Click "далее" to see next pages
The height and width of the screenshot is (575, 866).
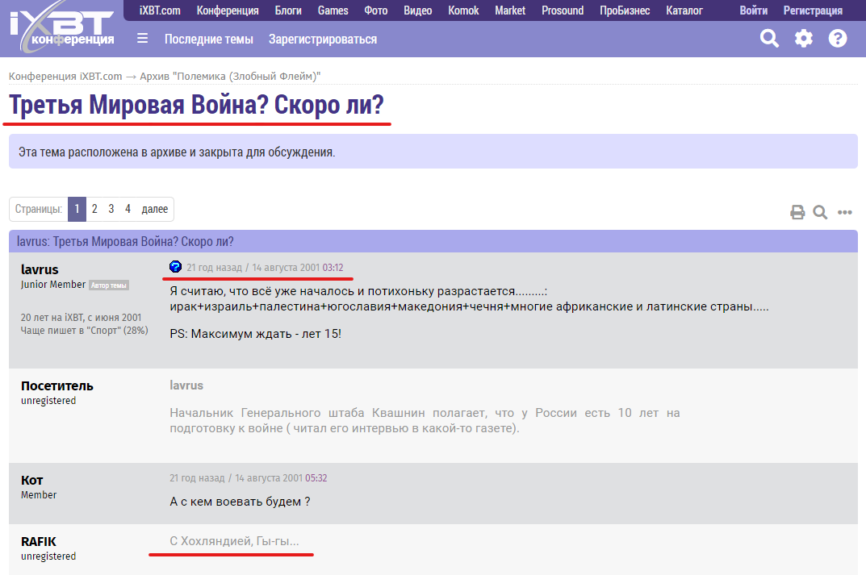[x=155, y=209]
